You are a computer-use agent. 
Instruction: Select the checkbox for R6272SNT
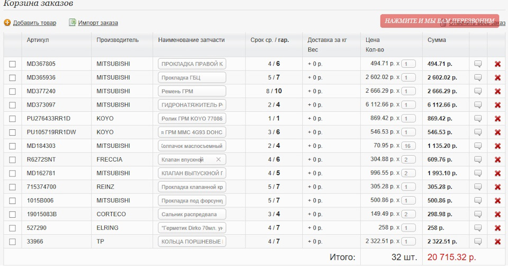tap(12, 159)
